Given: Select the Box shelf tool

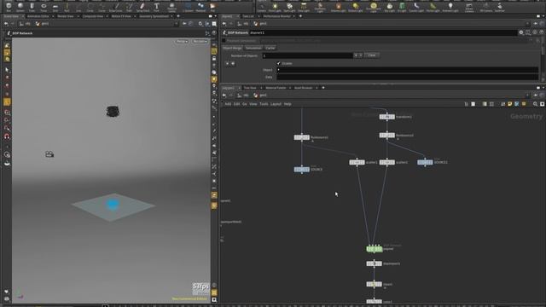Looking at the screenshot, I should pyautogui.click(x=9, y=7).
